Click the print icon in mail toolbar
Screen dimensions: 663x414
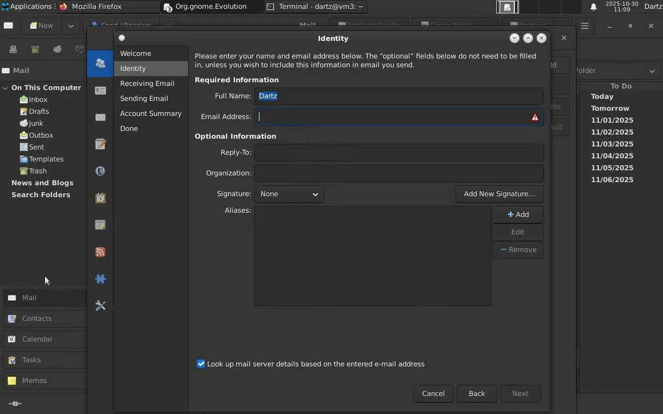(x=13, y=49)
